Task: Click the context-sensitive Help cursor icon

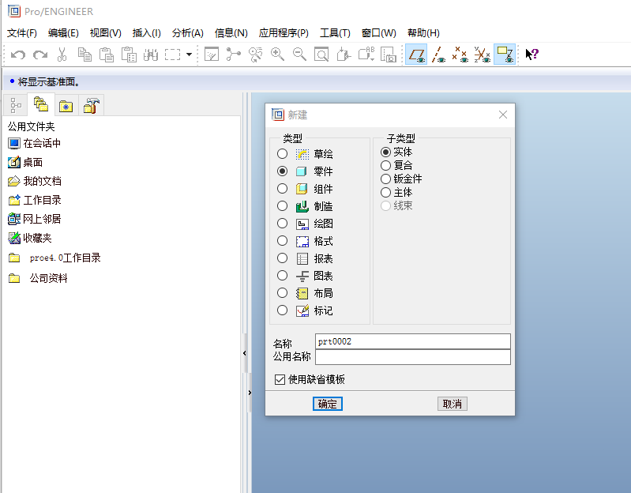Action: (532, 54)
